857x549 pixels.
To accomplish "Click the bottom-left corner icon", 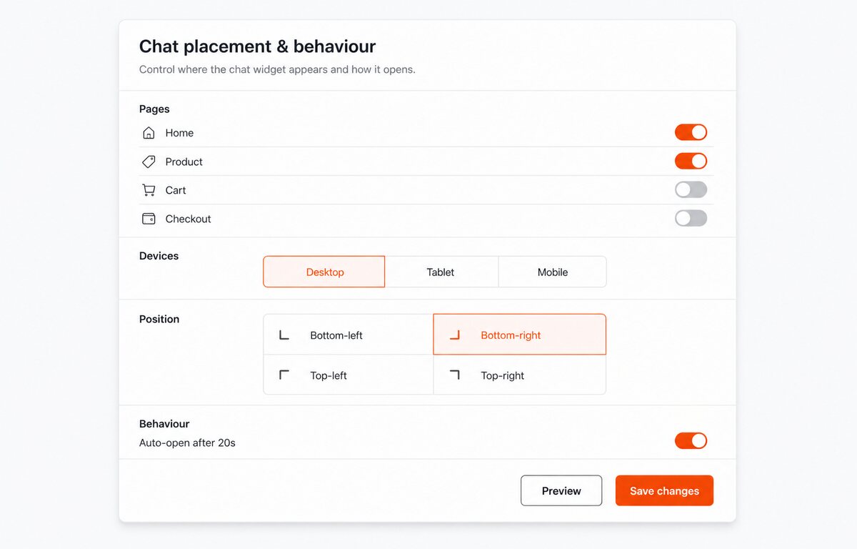I will [x=284, y=335].
